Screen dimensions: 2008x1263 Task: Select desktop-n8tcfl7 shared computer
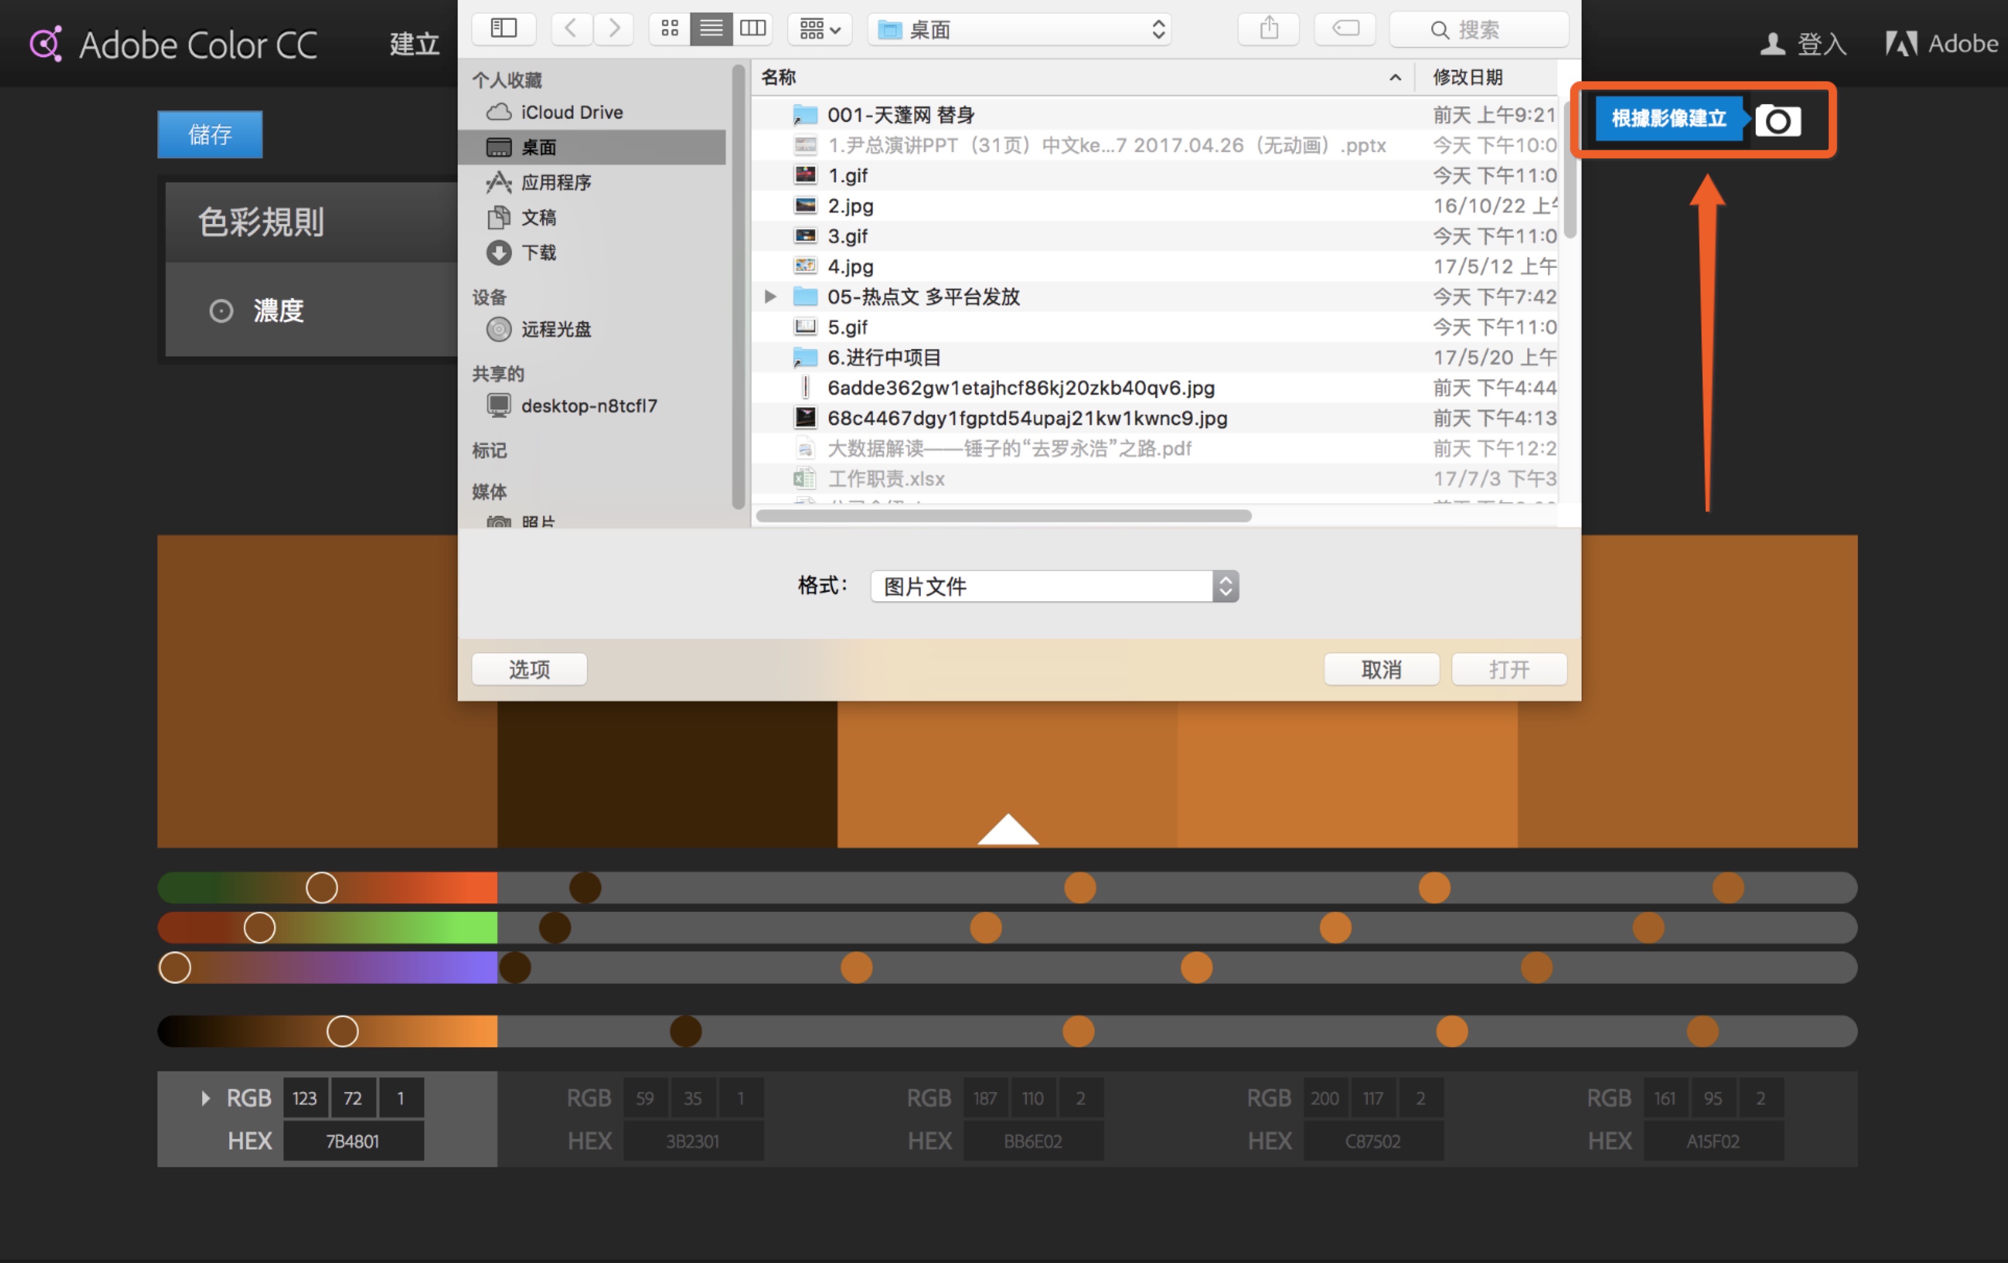click(592, 405)
